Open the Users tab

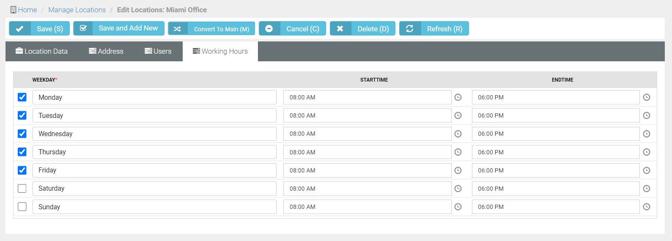coord(158,51)
